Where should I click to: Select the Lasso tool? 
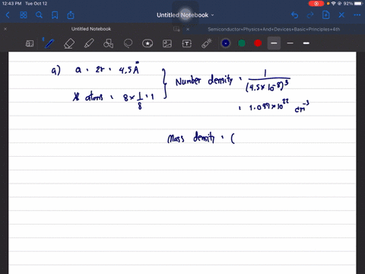coord(128,43)
